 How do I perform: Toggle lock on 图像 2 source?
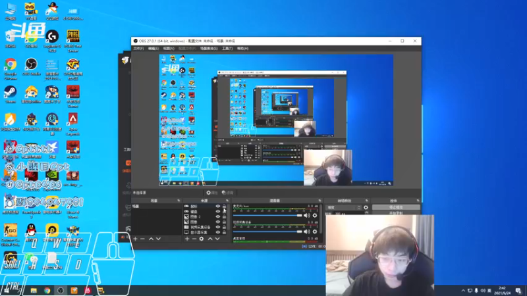[224, 217]
